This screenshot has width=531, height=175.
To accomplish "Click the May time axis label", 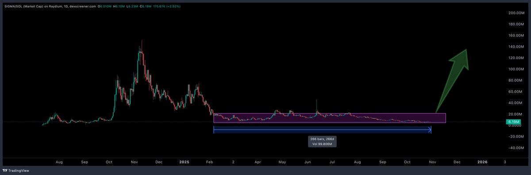I will (282, 162).
